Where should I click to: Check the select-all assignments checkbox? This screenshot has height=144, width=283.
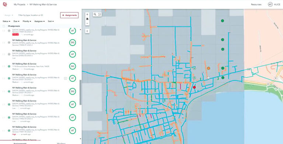[x=4, y=26]
